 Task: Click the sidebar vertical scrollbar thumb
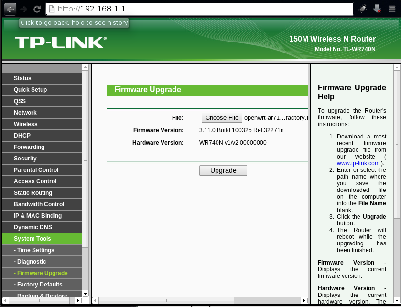86,159
